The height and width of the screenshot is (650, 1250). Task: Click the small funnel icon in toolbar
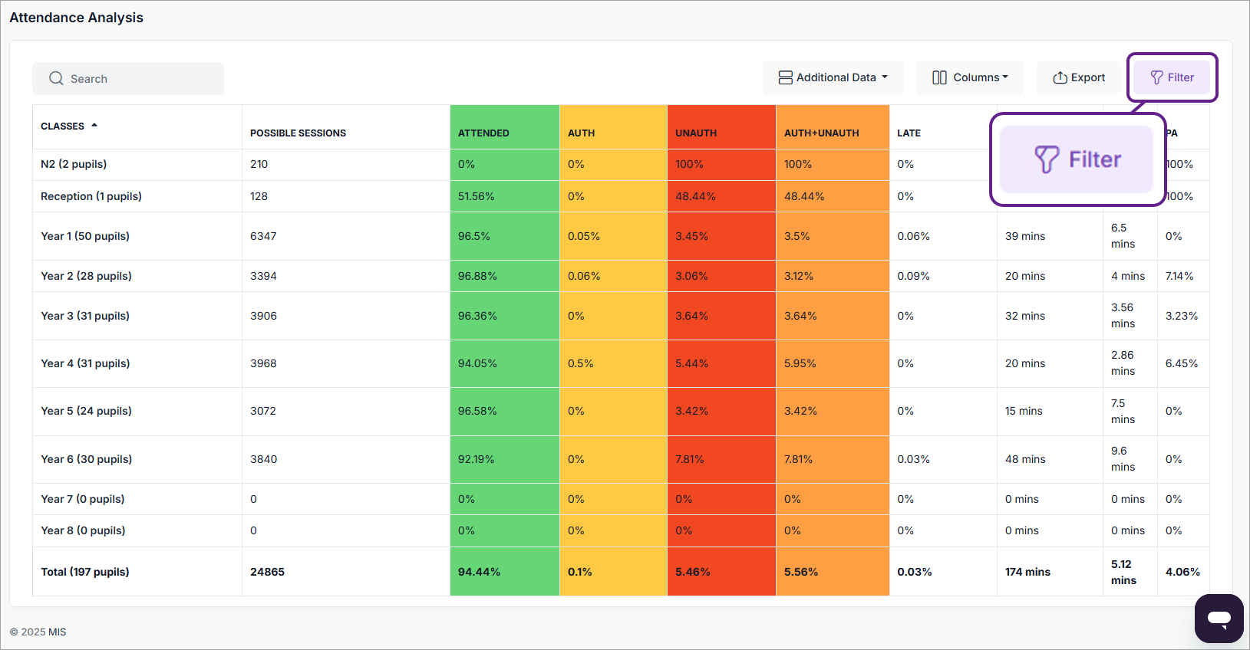(1156, 77)
